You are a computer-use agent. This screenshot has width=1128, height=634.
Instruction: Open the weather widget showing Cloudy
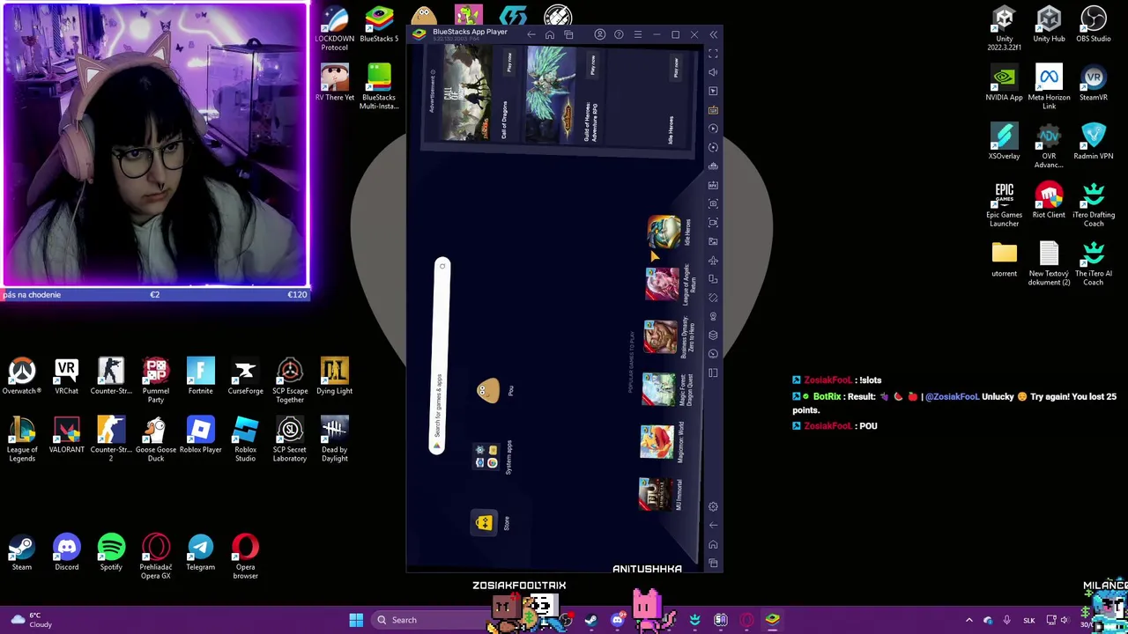(x=31, y=620)
